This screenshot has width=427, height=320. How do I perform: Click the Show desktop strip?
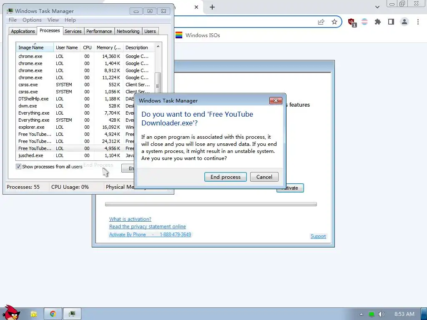click(x=424, y=314)
